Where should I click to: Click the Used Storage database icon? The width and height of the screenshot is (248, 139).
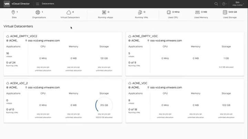pyautogui.click(x=225, y=12)
